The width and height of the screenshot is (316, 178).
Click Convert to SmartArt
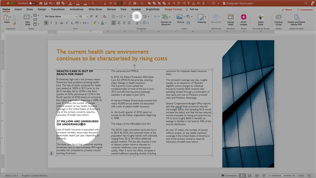[166, 19]
